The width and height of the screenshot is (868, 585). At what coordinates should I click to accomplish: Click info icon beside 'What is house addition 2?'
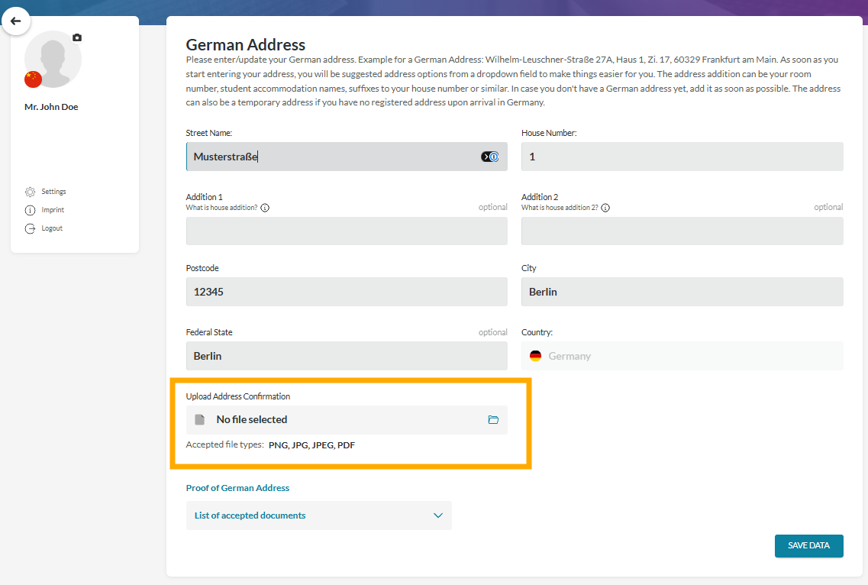(x=605, y=208)
